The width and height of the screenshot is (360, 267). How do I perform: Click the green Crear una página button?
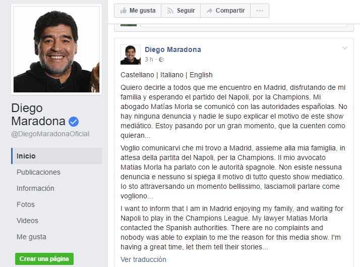(x=44, y=259)
